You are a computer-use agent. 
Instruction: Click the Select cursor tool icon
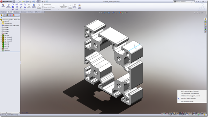pos(38,2)
